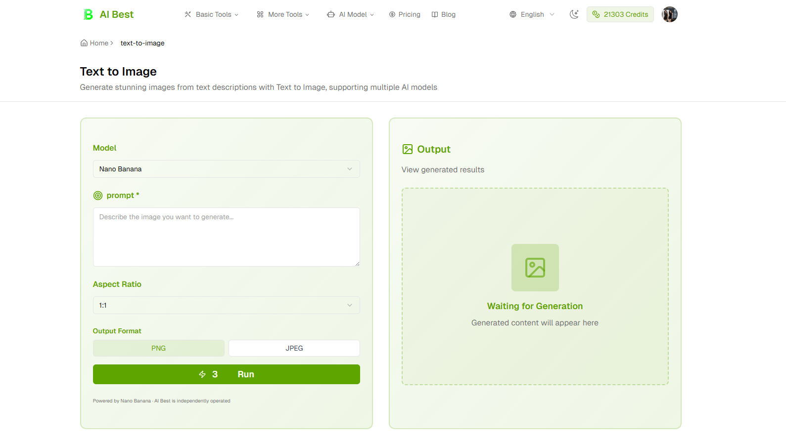The image size is (786, 439).
Task: Click the prompt target icon
Action: pyautogui.click(x=98, y=196)
